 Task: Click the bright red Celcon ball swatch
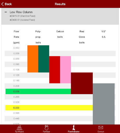(x=55, y=70)
